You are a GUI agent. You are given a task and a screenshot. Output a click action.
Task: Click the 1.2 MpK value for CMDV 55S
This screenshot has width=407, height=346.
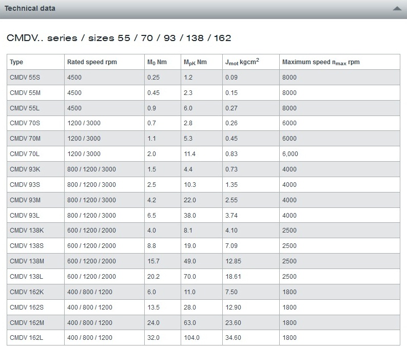coord(188,78)
